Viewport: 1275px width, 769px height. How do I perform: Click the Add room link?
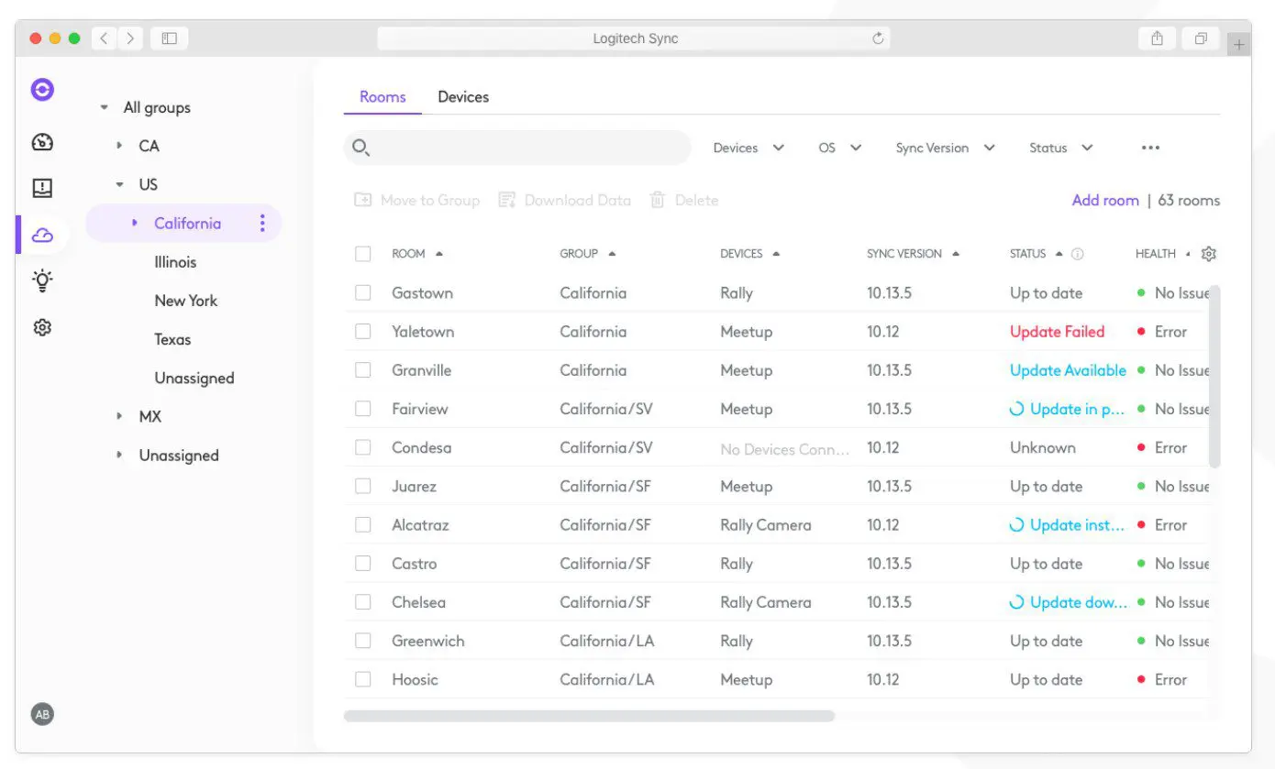coord(1105,200)
